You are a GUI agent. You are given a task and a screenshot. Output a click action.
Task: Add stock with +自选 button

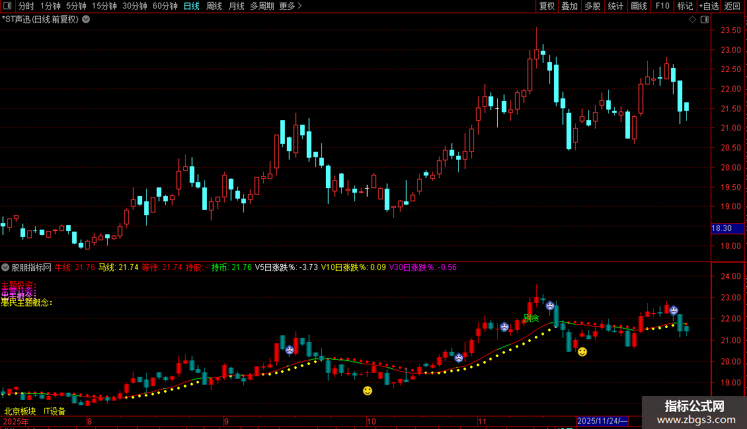(709, 6)
